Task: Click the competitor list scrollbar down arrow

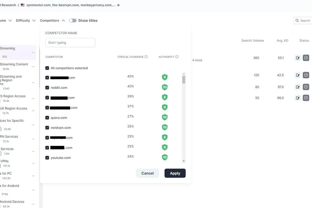Action: [184, 161]
